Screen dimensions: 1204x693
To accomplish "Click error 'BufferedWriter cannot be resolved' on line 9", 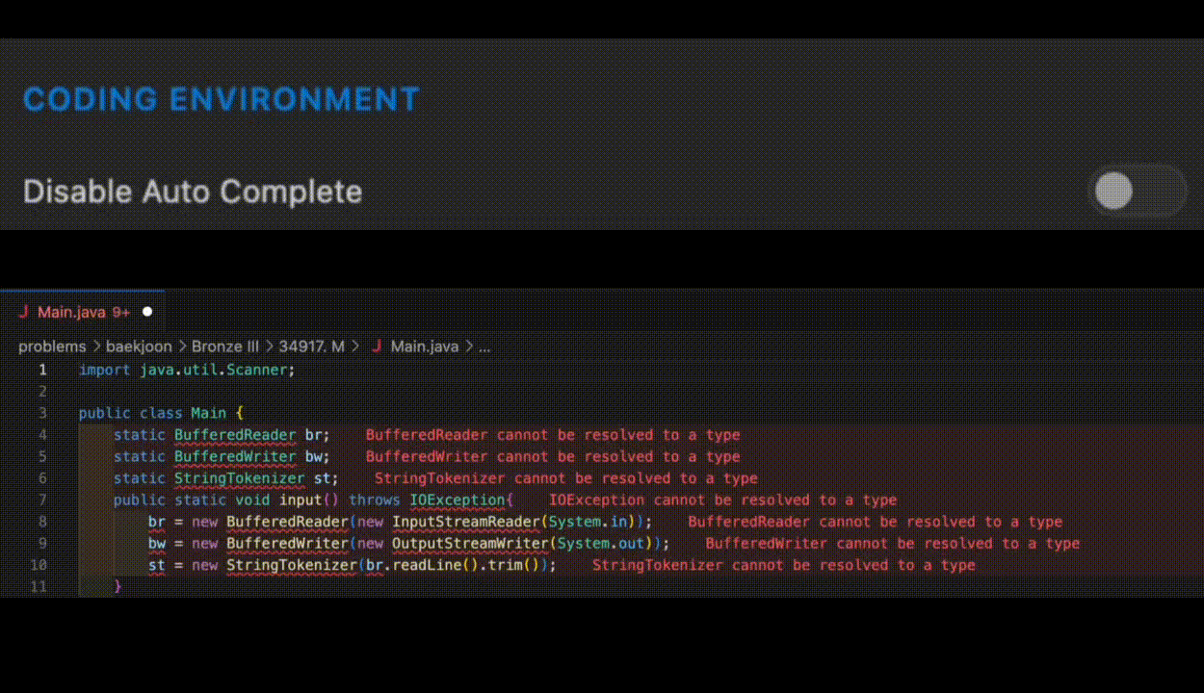I will pyautogui.click(x=893, y=543).
